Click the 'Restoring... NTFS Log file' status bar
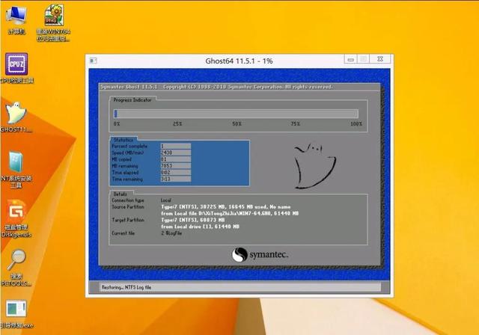This screenshot has width=479, height=335. 240,287
